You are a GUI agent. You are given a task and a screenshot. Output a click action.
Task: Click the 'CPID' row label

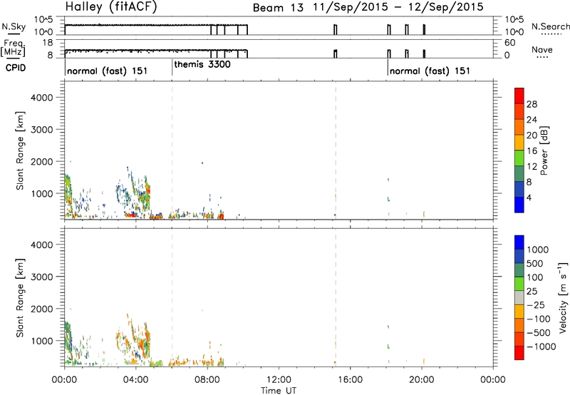(16, 68)
